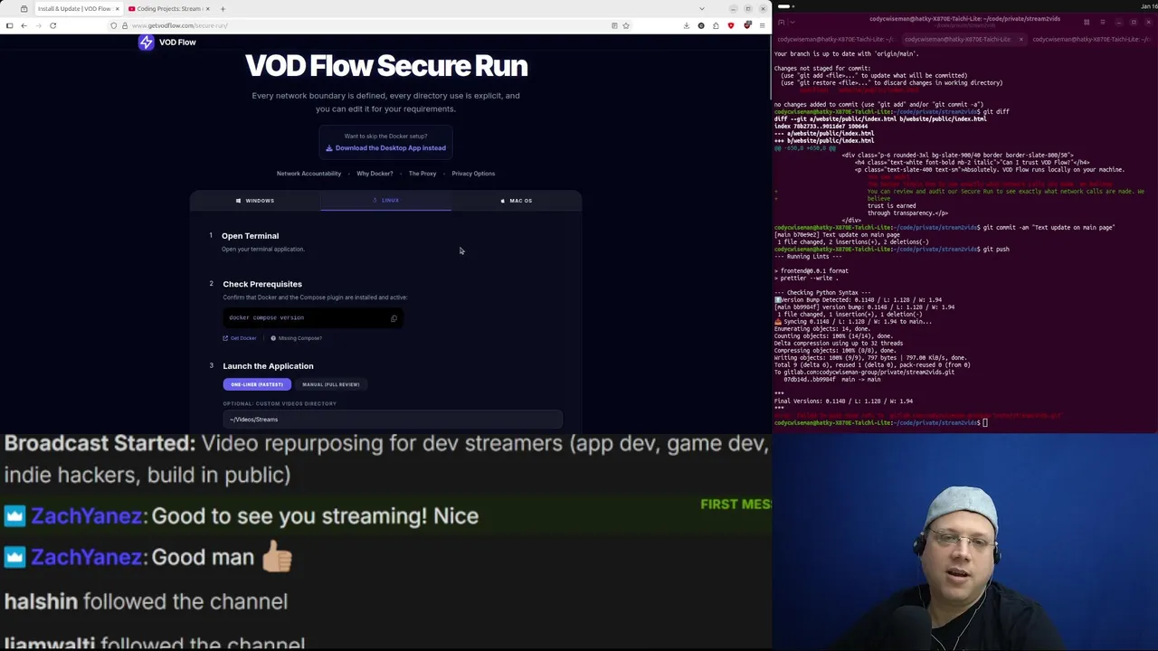The width and height of the screenshot is (1158, 651).
Task: Click ZachYanez's 'Good man' chat message
Action: pos(148,558)
